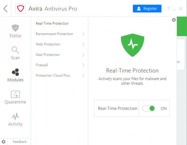Expand Web Protection chevron
The width and height of the screenshot is (187, 145).
83,44
